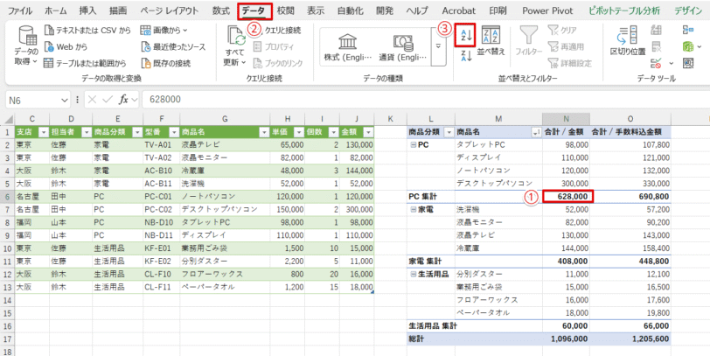
Task: Click the formula bar showing 628000
Action: click(425, 100)
